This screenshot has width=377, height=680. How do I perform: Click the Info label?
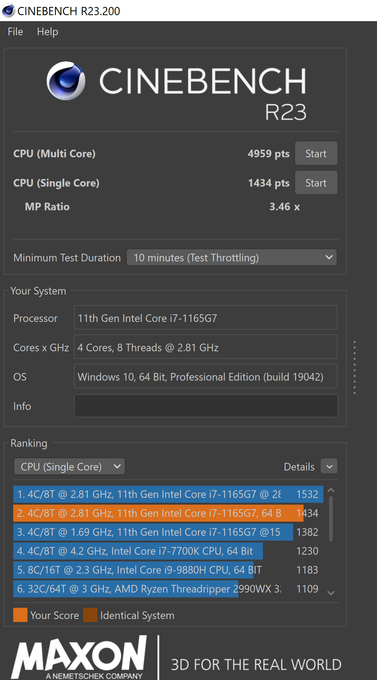(x=22, y=406)
